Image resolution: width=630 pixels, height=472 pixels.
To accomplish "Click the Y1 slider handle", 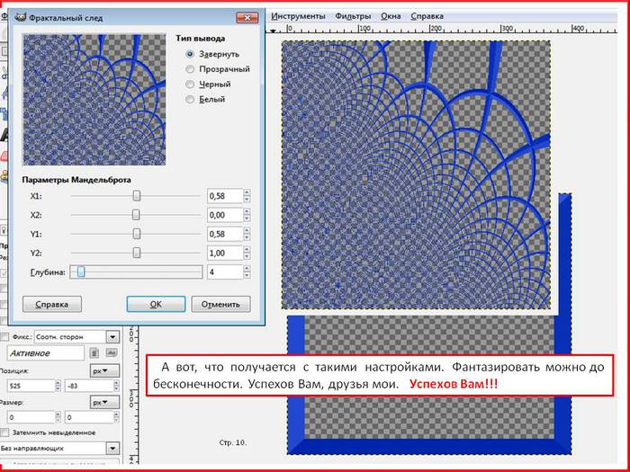I will click(137, 234).
